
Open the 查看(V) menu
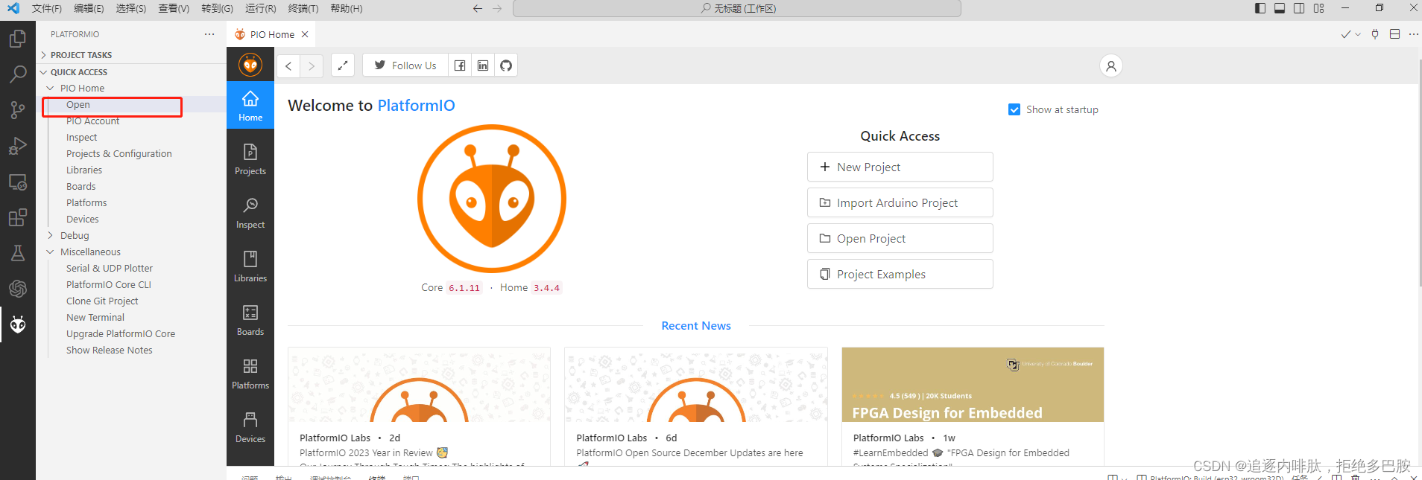174,8
